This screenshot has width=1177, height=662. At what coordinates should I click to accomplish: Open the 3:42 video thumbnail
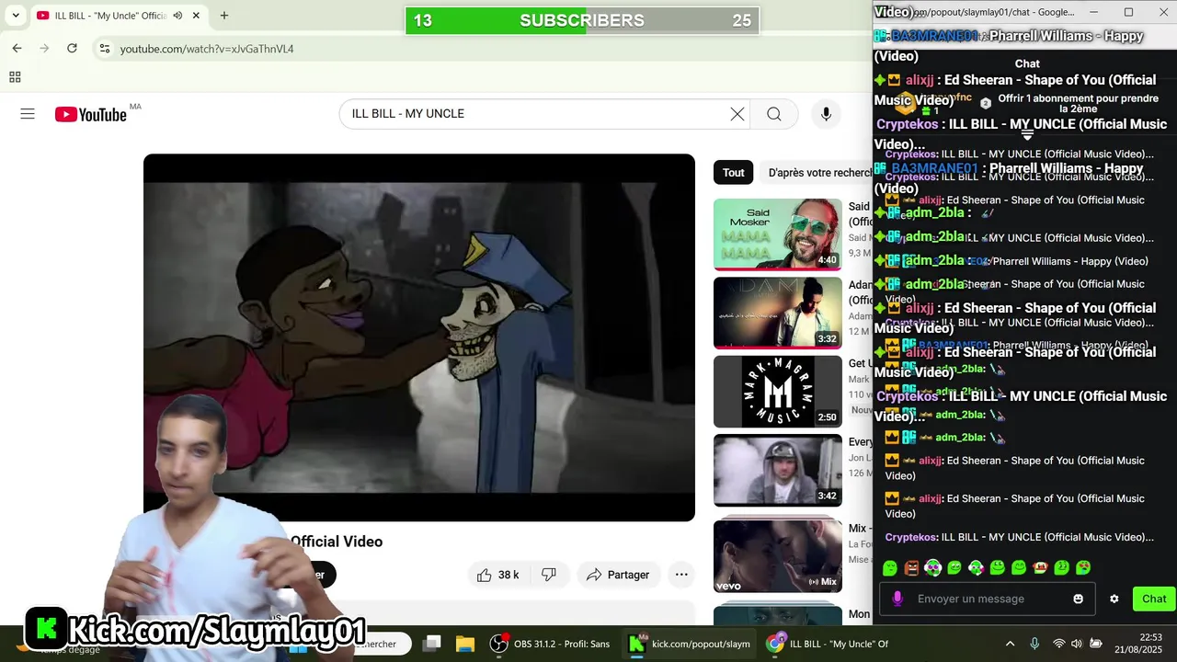pos(778,470)
